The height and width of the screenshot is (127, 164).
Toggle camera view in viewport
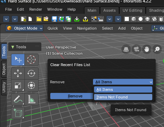136,49
